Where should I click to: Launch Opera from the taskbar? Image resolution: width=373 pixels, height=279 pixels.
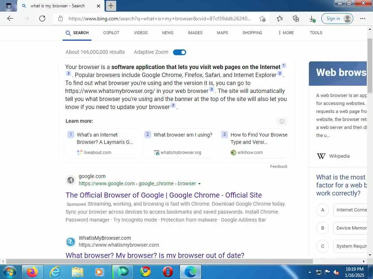[168, 272]
